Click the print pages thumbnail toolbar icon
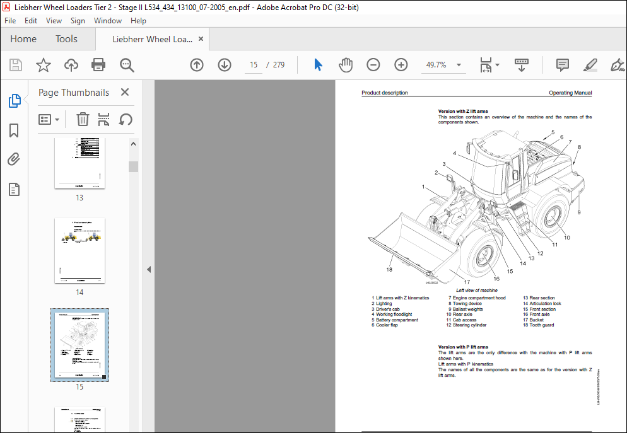The image size is (627, 433). coord(103,119)
